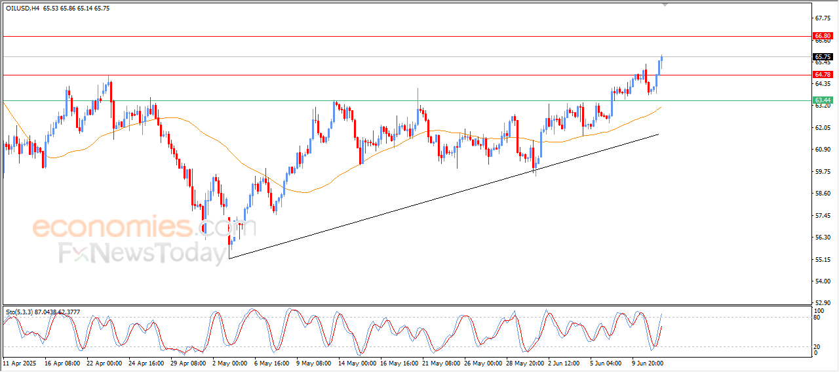This screenshot has width=839, height=372.
Task: Click the stochastic 20 level label
Action: 817,346
